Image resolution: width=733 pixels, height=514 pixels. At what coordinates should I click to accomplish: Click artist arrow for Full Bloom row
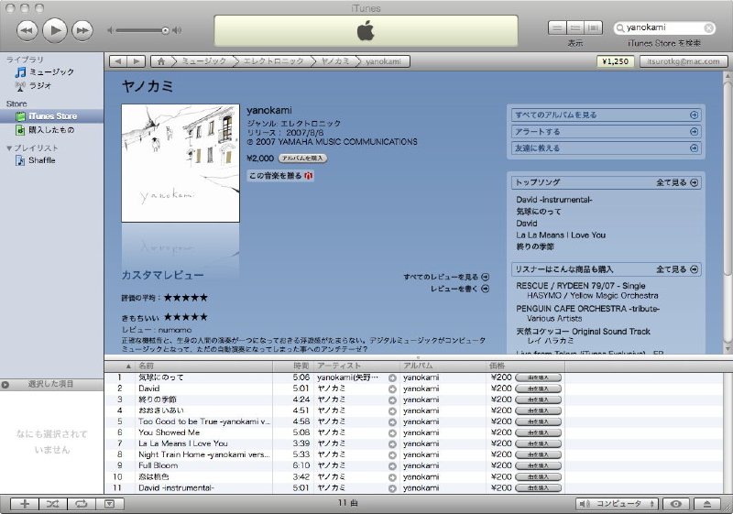pyautogui.click(x=392, y=465)
